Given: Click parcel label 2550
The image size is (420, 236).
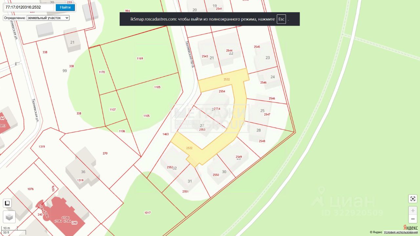Looking at the screenshot, I should (x=216, y=175).
